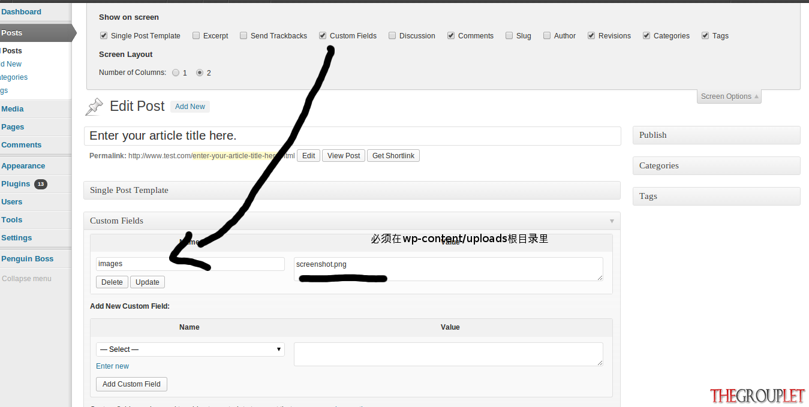
Task: Click the Enter new link
Action: tap(112, 366)
